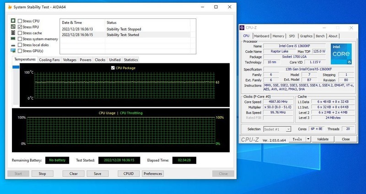Open the About tab in CPU-Z
The height and width of the screenshot is (194, 366).
[x=333, y=36]
